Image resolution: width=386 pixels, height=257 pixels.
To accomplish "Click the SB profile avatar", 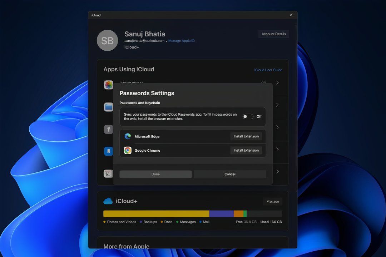I will (107, 40).
